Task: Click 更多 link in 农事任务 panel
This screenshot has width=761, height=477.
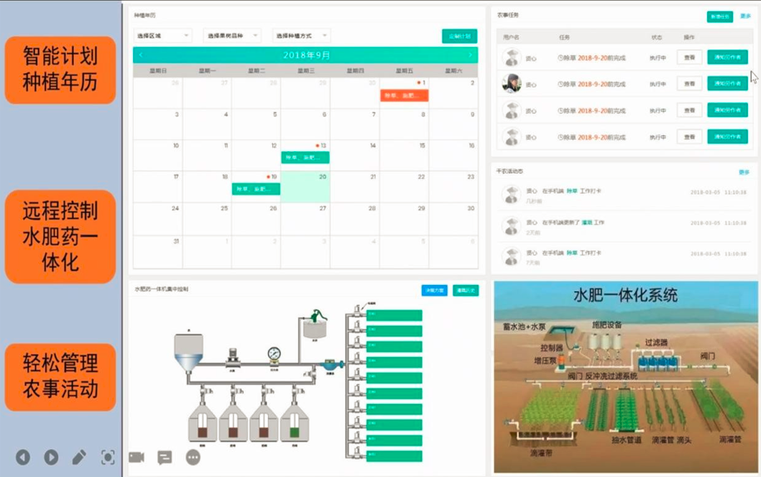Action: pyautogui.click(x=745, y=17)
